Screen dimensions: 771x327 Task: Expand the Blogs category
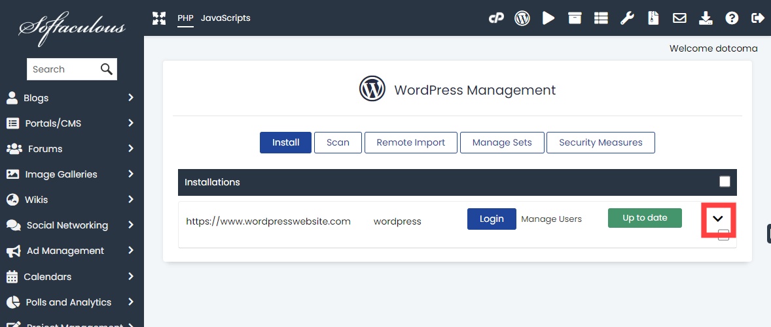(x=71, y=98)
